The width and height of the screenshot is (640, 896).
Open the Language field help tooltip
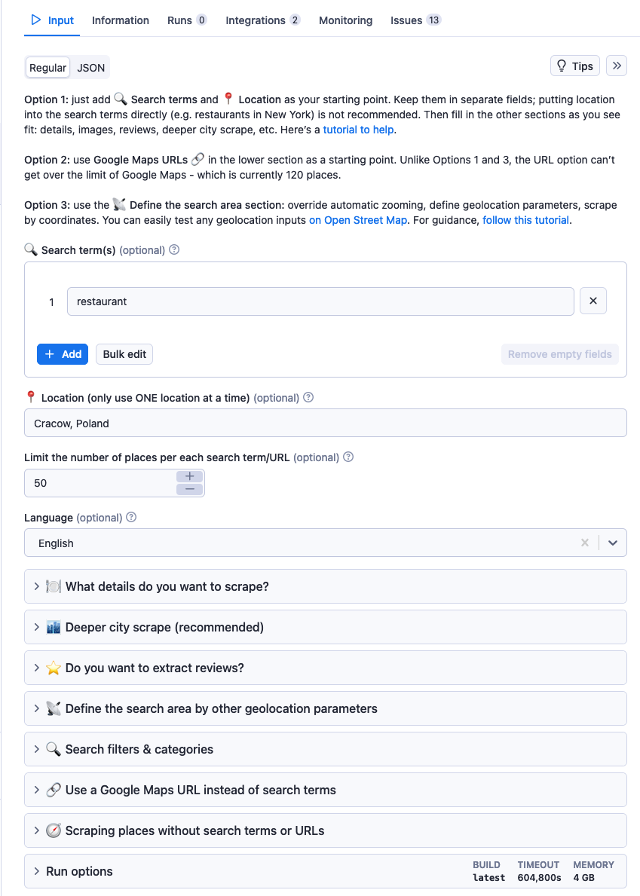(130, 517)
